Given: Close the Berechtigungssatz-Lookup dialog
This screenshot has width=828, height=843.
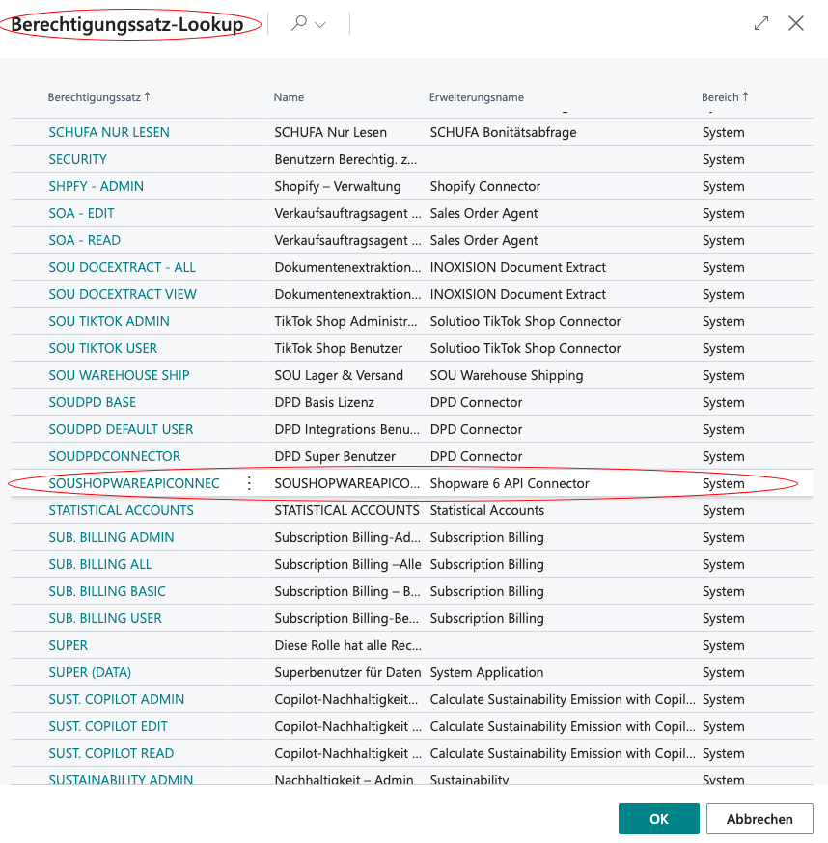Looking at the screenshot, I should pos(796,23).
